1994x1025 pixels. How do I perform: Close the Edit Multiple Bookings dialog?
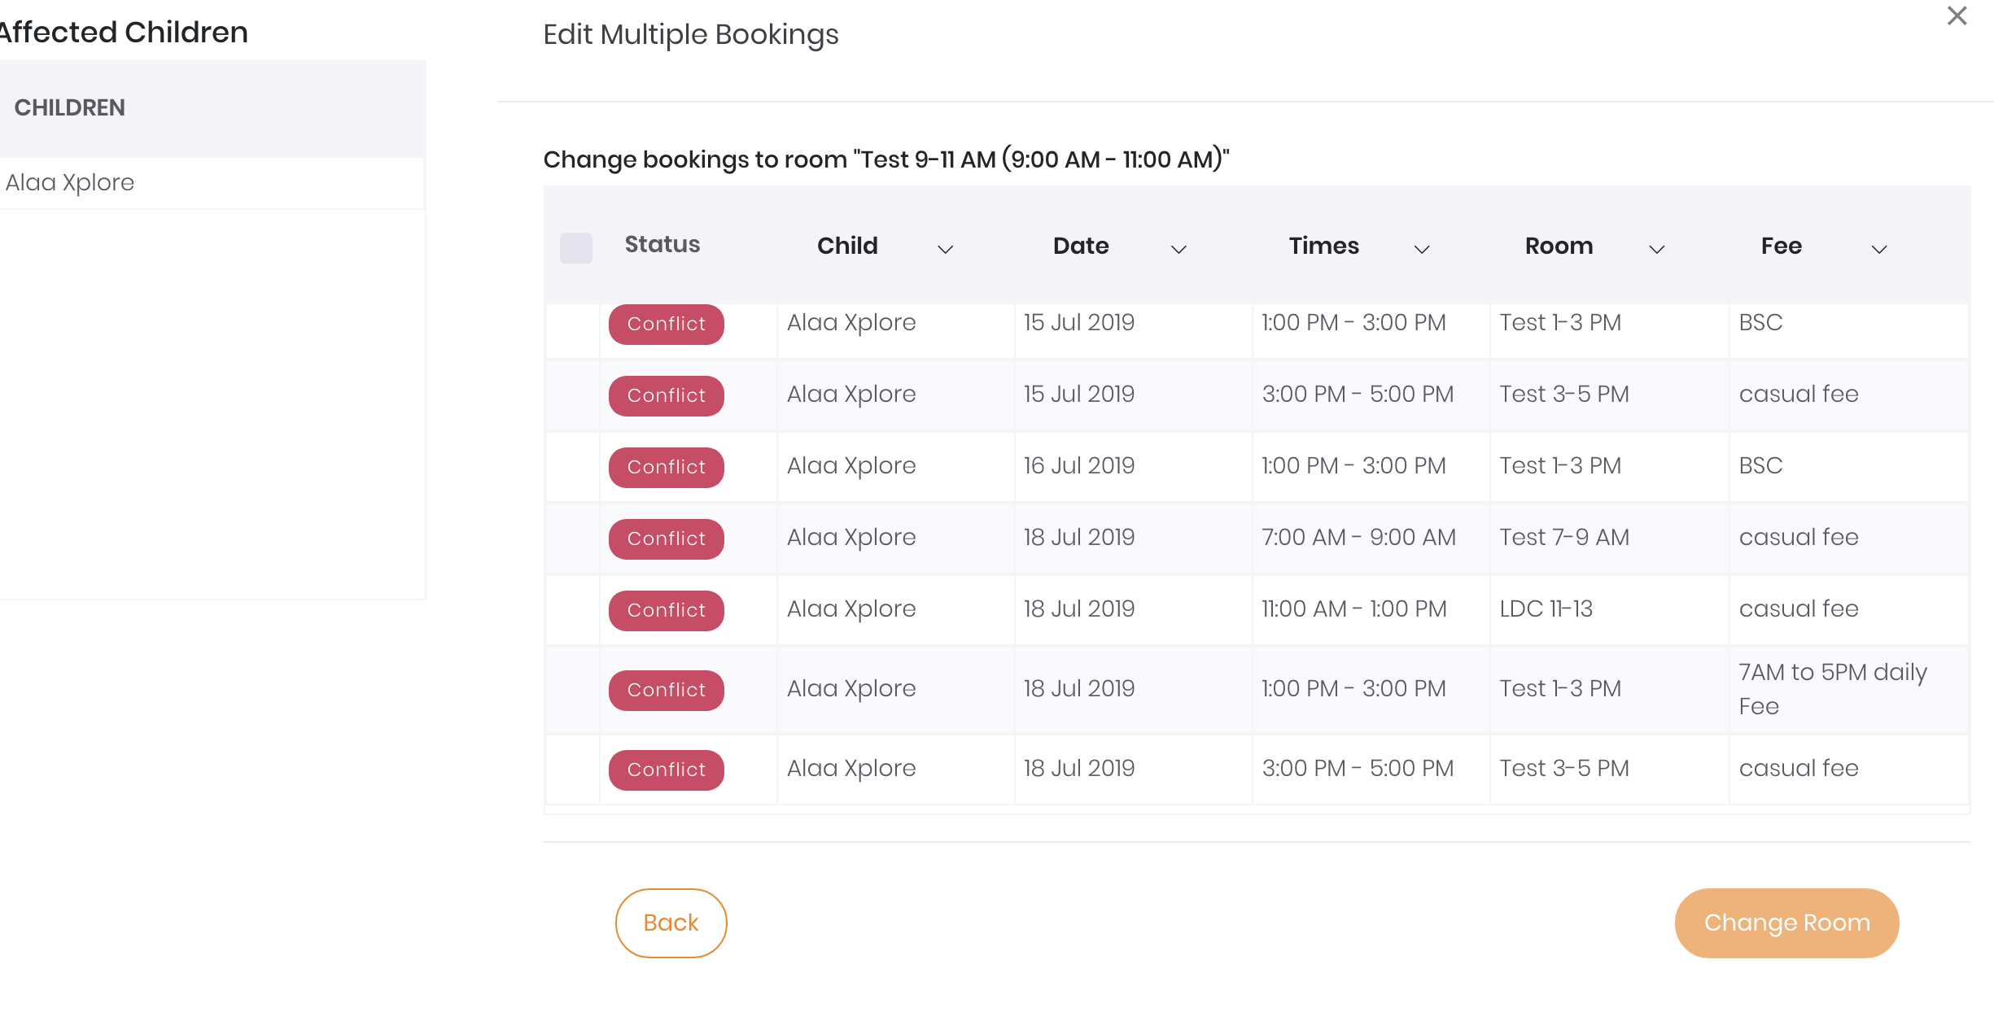click(1957, 15)
